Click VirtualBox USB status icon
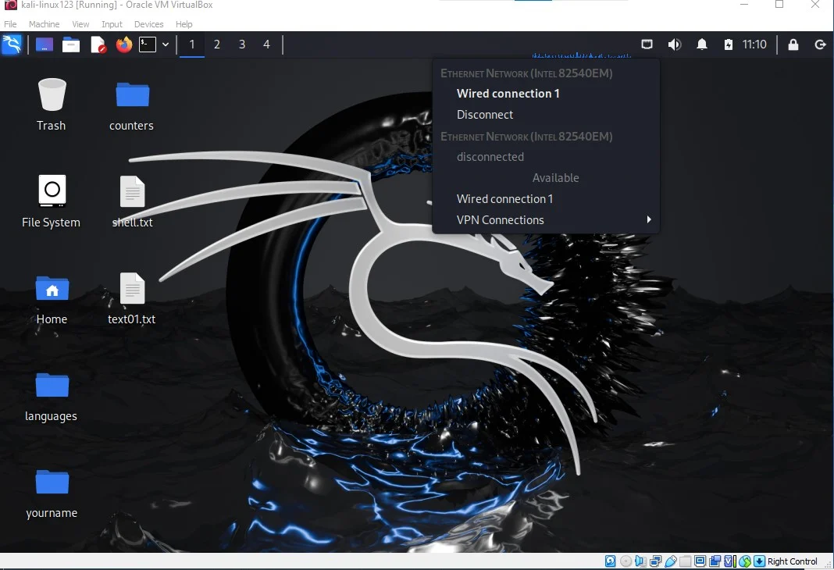This screenshot has height=570, width=834. 671,561
